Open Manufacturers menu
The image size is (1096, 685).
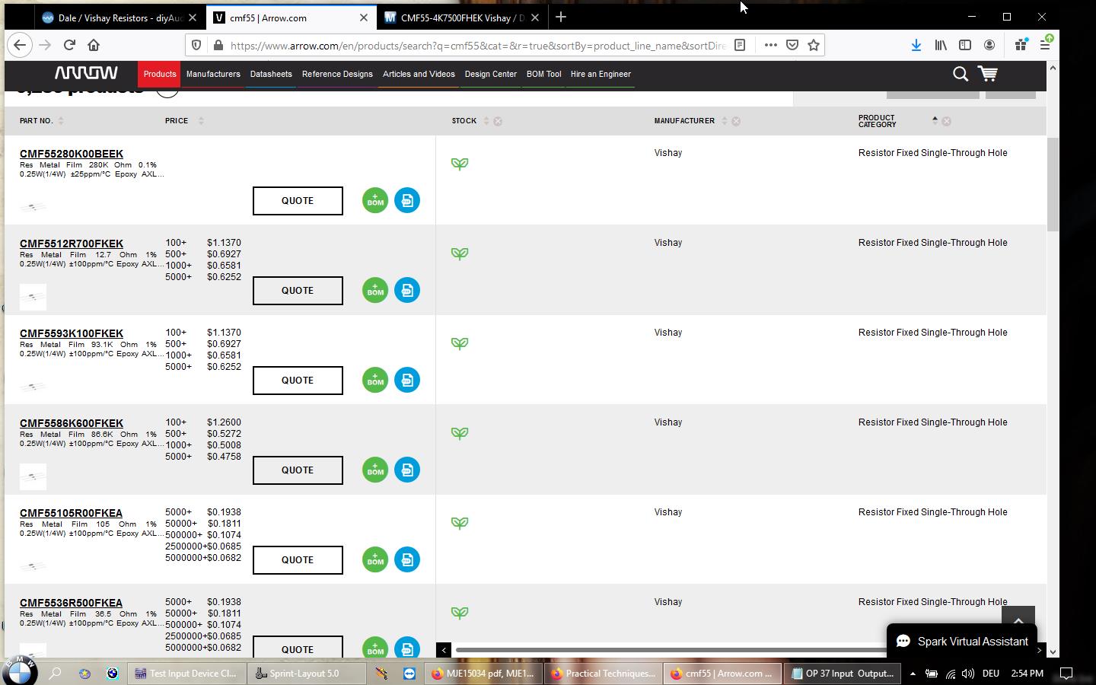213,74
